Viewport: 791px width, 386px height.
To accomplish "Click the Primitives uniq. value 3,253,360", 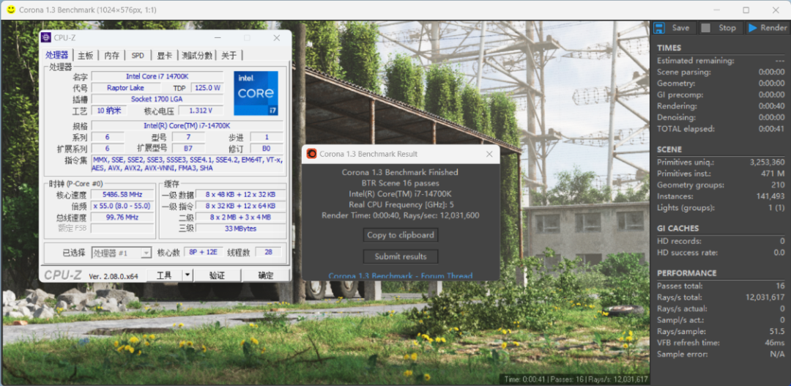I will pos(767,162).
